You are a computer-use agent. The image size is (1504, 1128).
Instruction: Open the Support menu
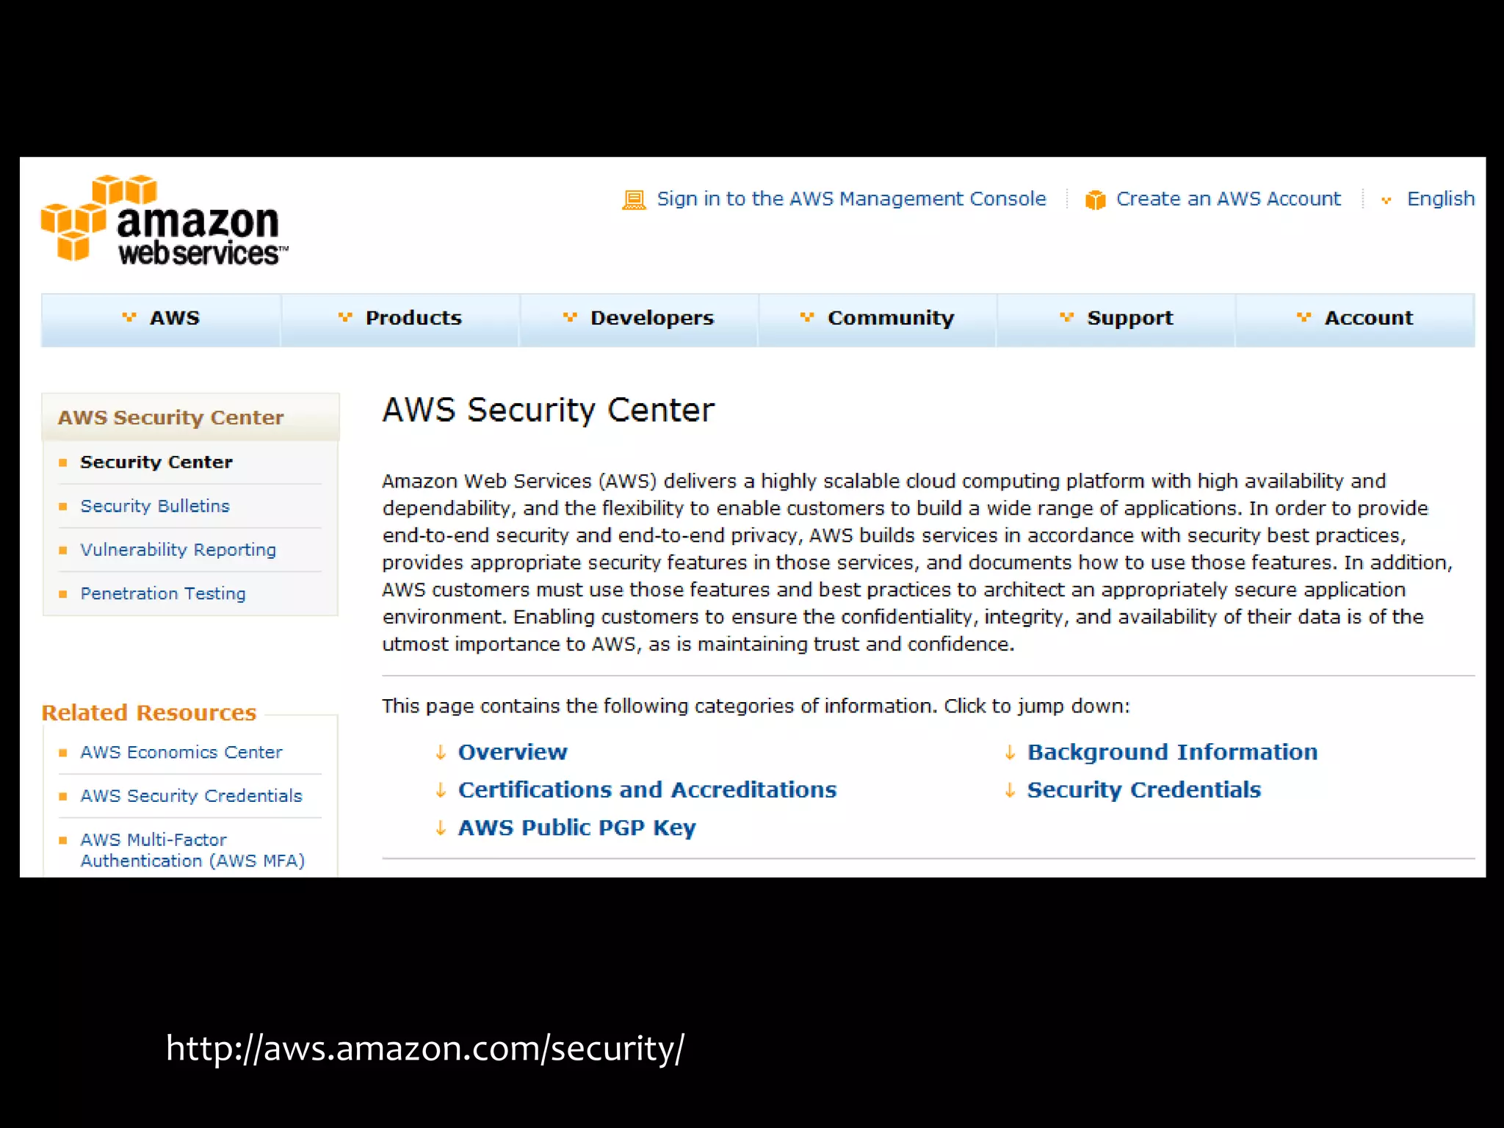tap(1116, 318)
